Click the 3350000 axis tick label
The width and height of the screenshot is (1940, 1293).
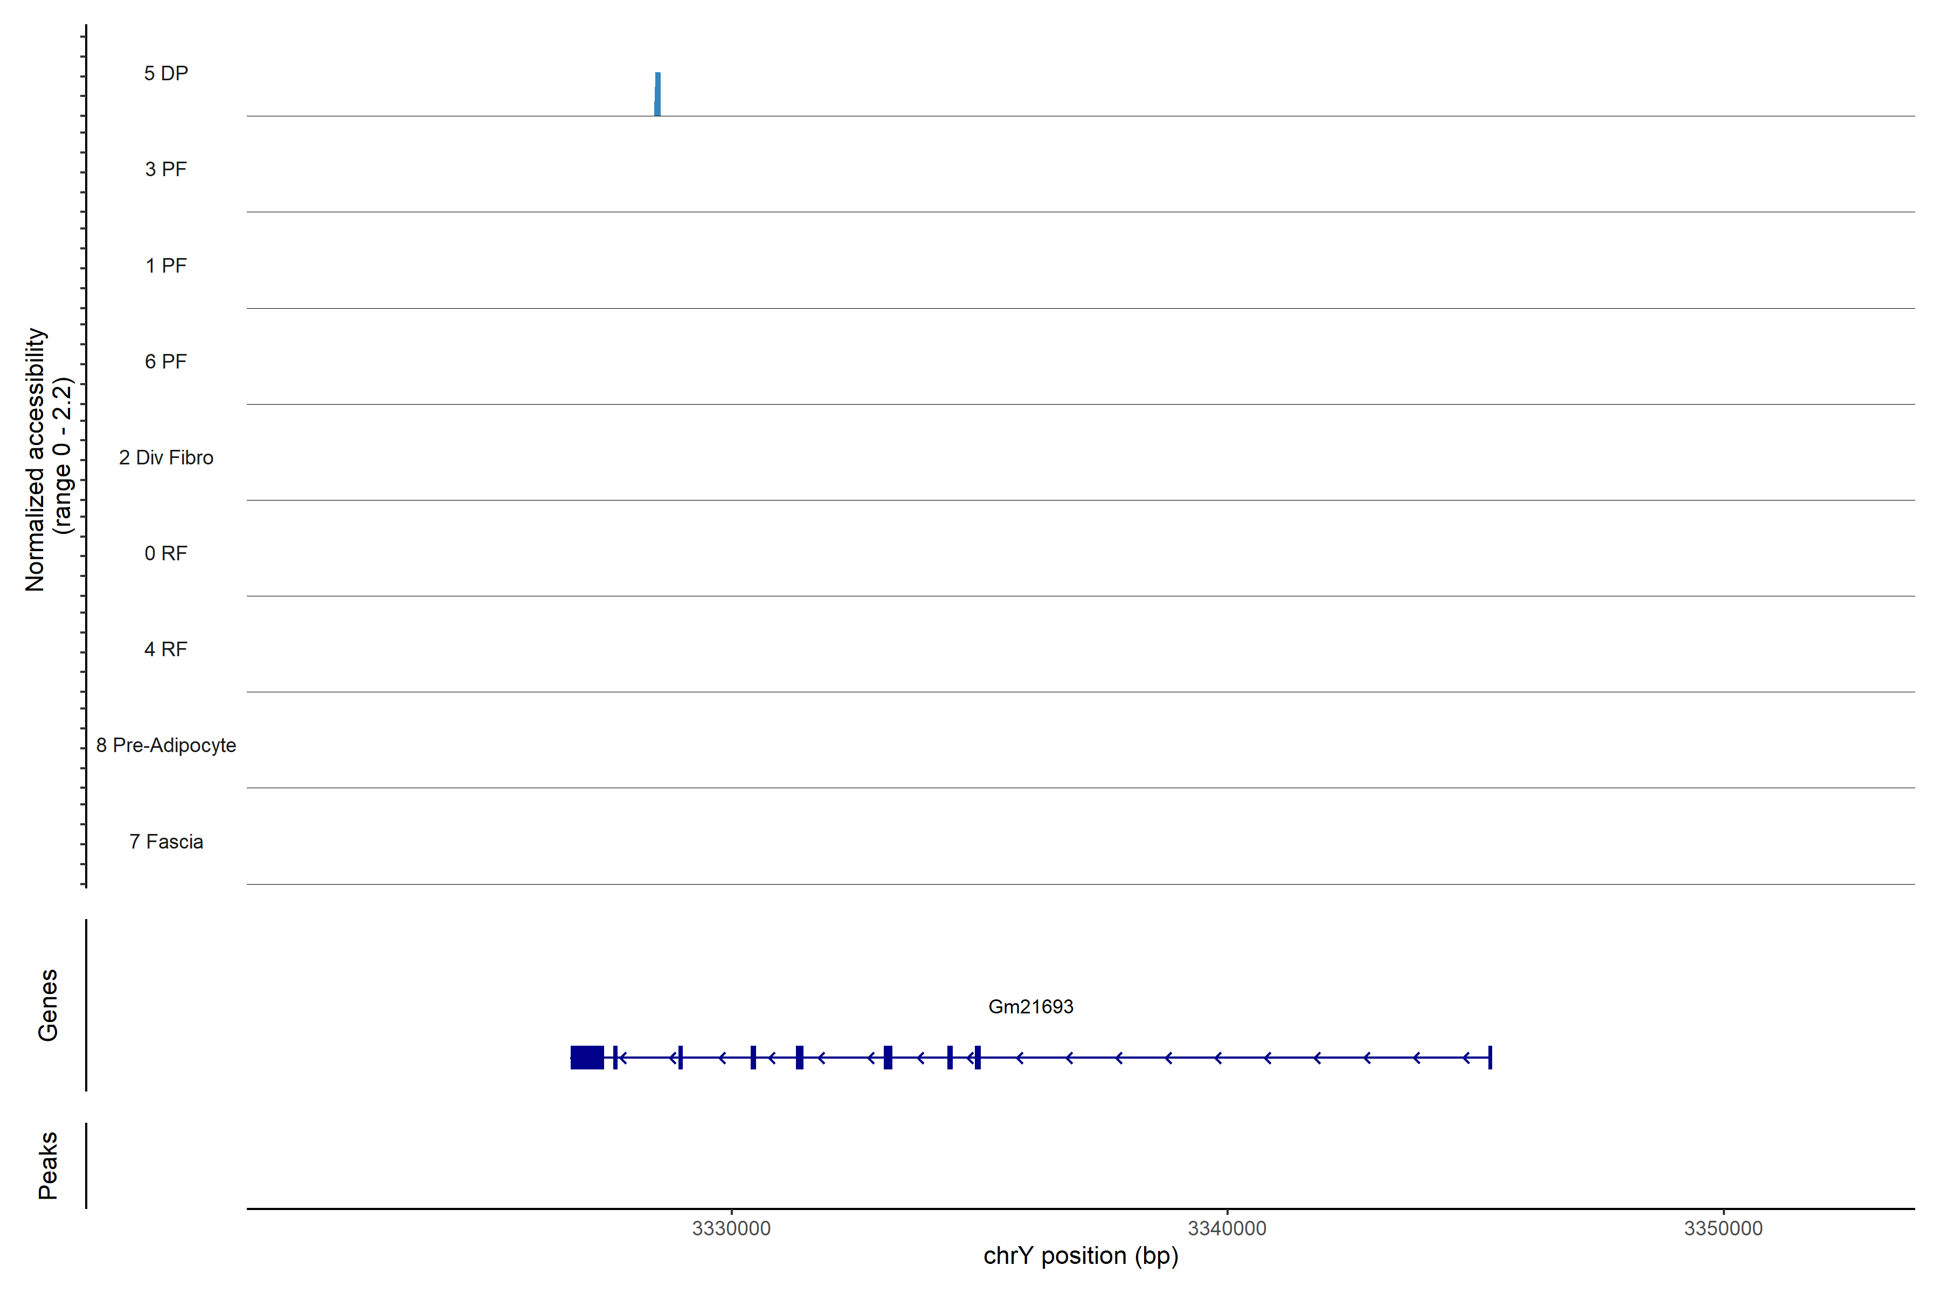1723,1228
